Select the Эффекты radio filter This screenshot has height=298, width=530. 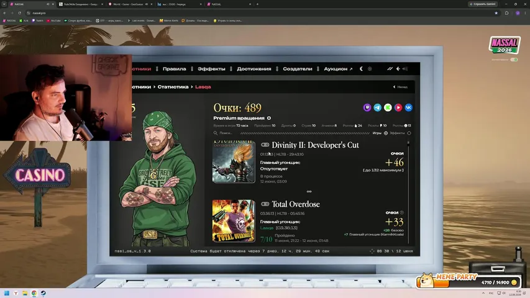[x=409, y=133]
